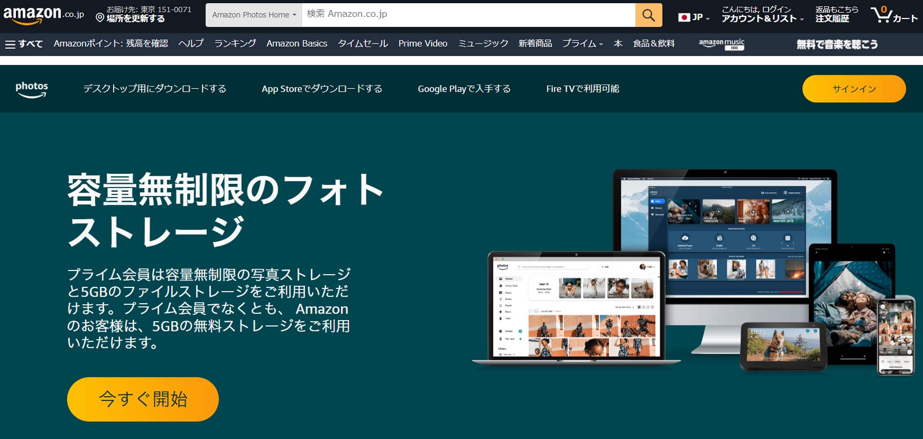Click the Japan flag language icon
923x439 pixels.
pos(684,17)
